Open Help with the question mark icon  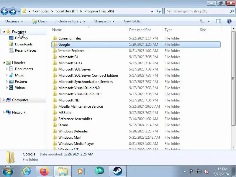(229, 21)
